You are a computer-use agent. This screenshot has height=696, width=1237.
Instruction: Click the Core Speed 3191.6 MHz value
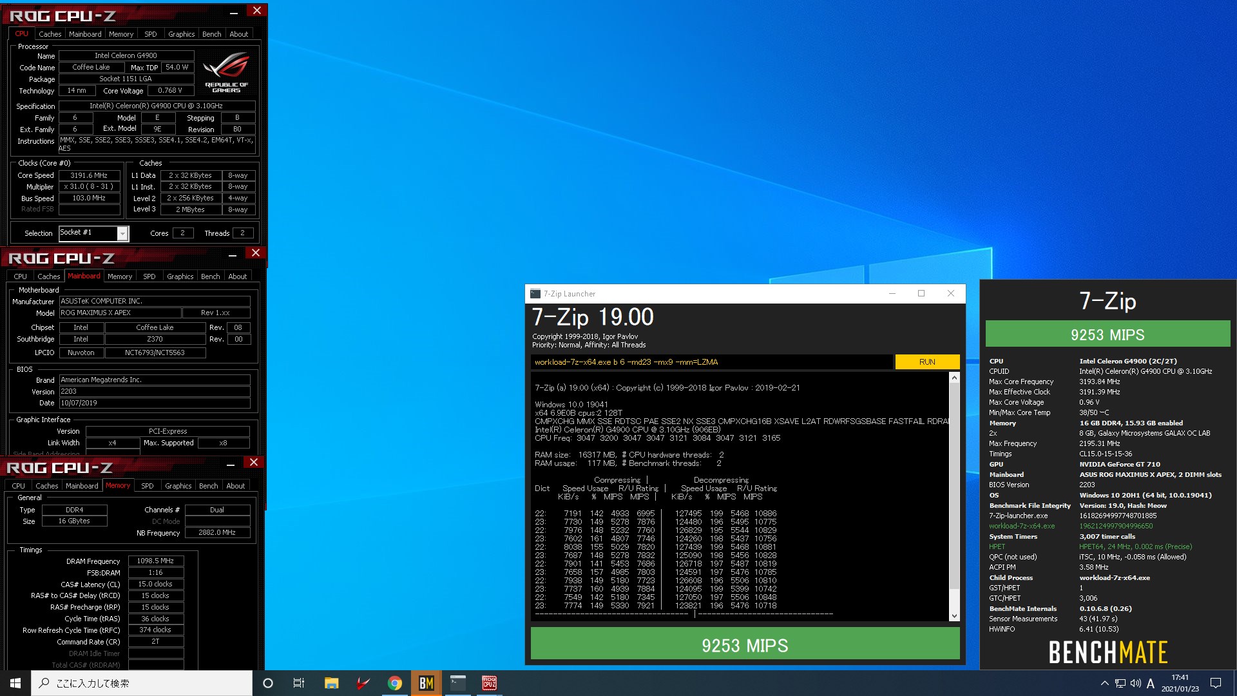(89, 175)
